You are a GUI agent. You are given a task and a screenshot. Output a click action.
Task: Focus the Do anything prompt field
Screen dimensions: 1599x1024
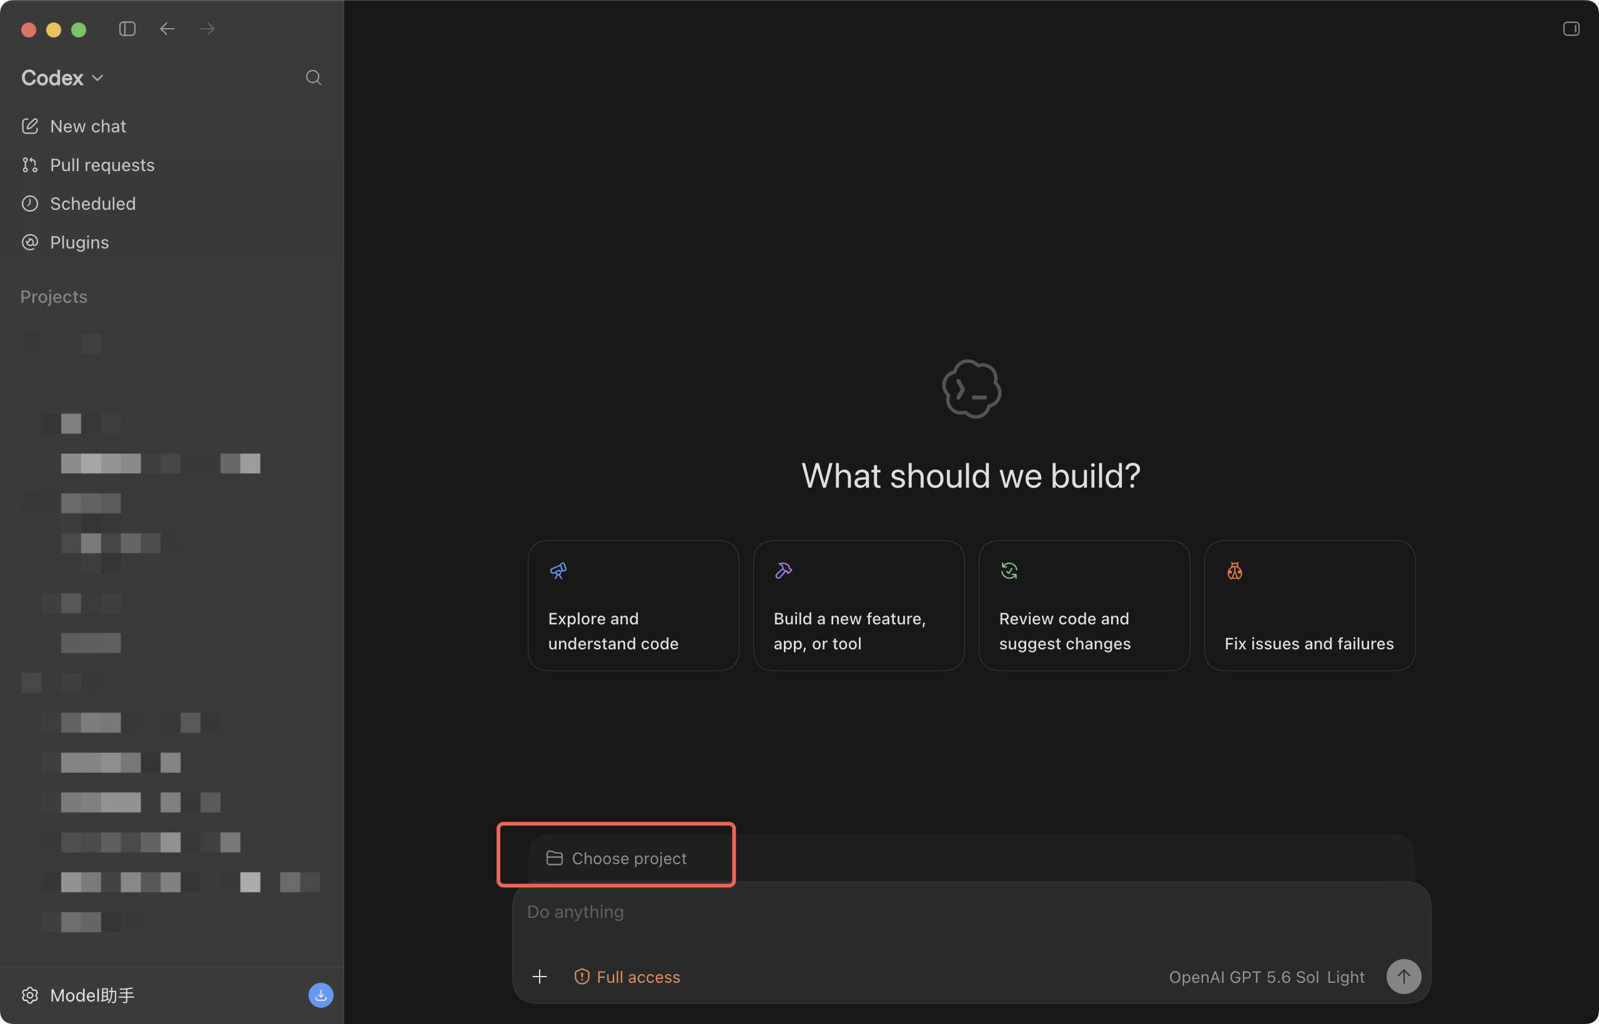pyautogui.click(x=971, y=912)
